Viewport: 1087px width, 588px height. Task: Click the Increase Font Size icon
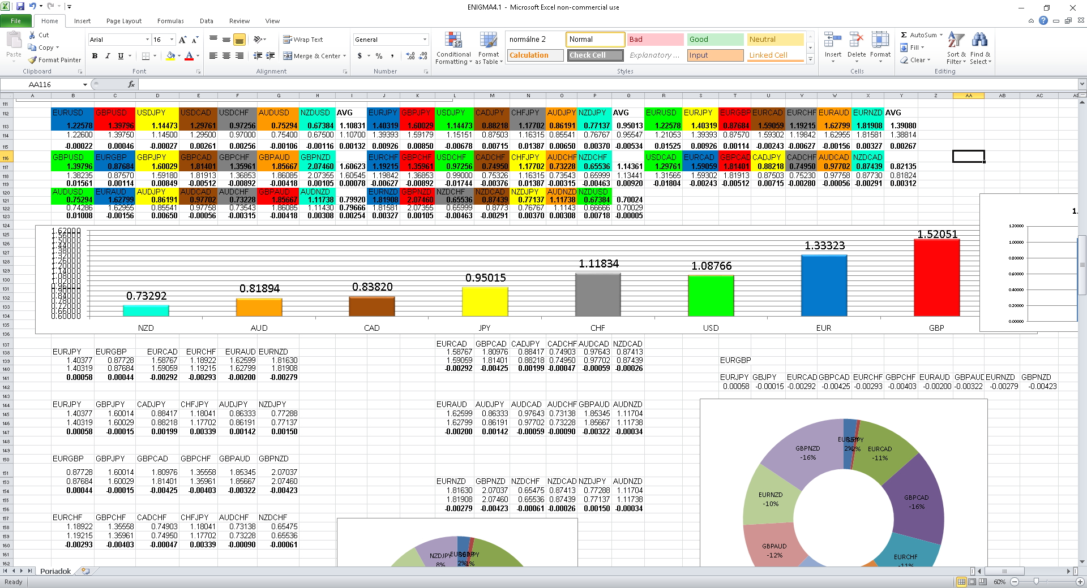coord(182,40)
